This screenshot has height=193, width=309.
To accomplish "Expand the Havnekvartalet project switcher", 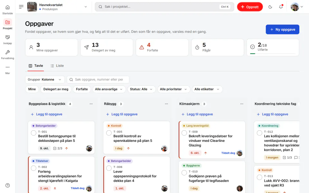I will [x=57, y=7].
